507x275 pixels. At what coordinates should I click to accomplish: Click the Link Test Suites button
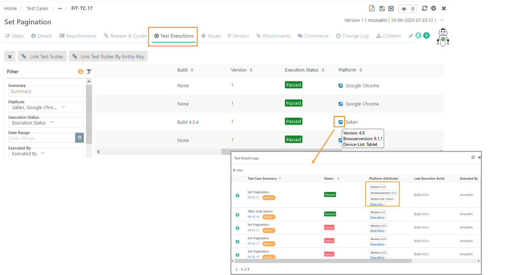pyautogui.click(x=42, y=57)
